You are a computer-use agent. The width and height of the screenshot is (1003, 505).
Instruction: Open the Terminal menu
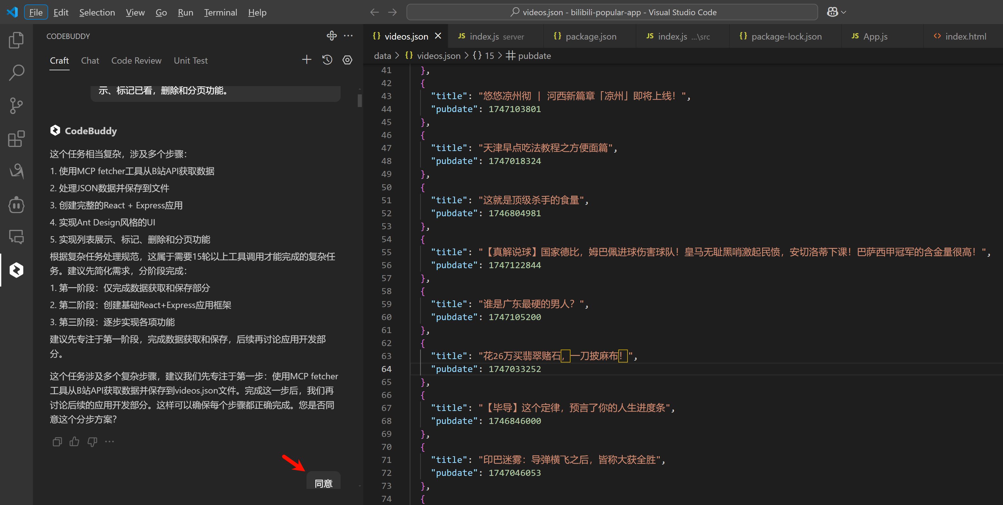point(220,12)
